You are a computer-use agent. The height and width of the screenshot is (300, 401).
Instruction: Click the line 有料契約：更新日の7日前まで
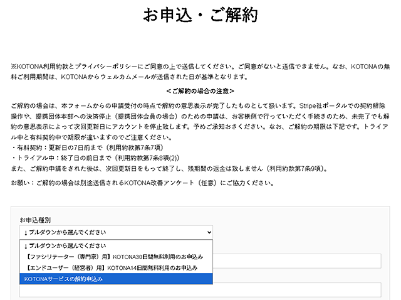(87, 147)
